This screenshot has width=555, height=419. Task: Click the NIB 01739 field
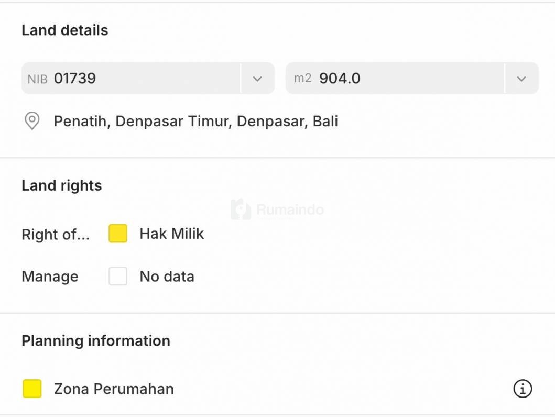click(131, 79)
